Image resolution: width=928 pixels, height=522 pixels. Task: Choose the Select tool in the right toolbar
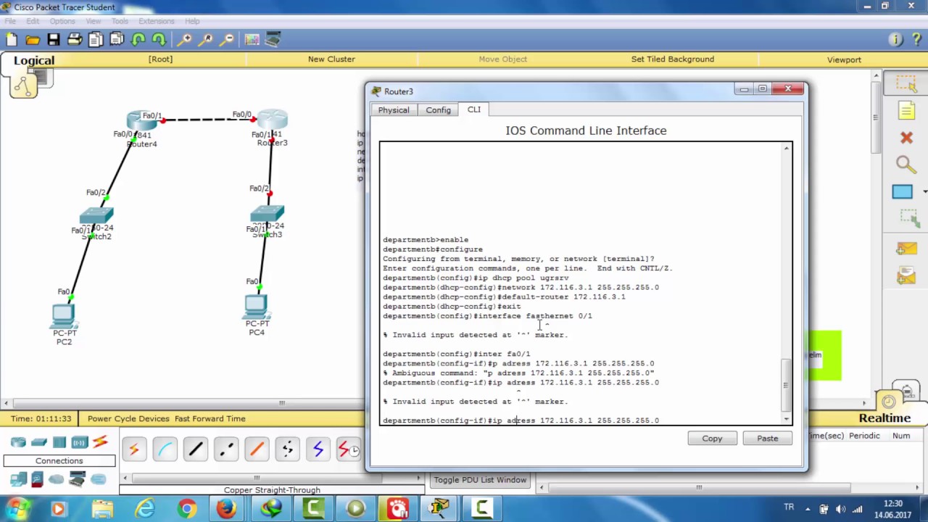point(906,83)
